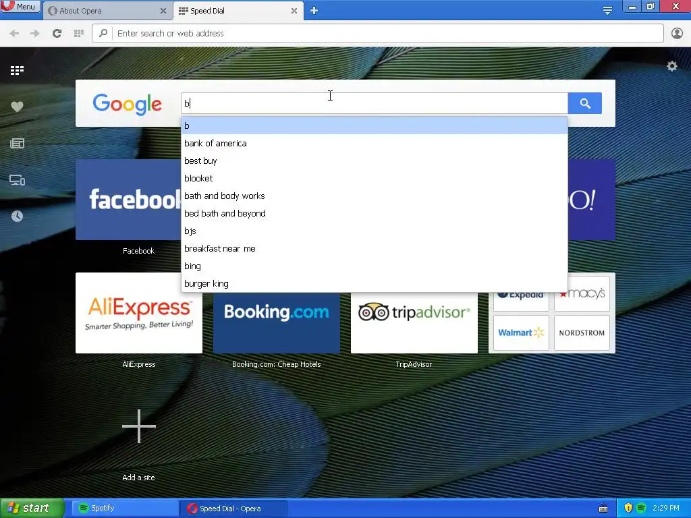Click the AliExpress tile label

139,364
